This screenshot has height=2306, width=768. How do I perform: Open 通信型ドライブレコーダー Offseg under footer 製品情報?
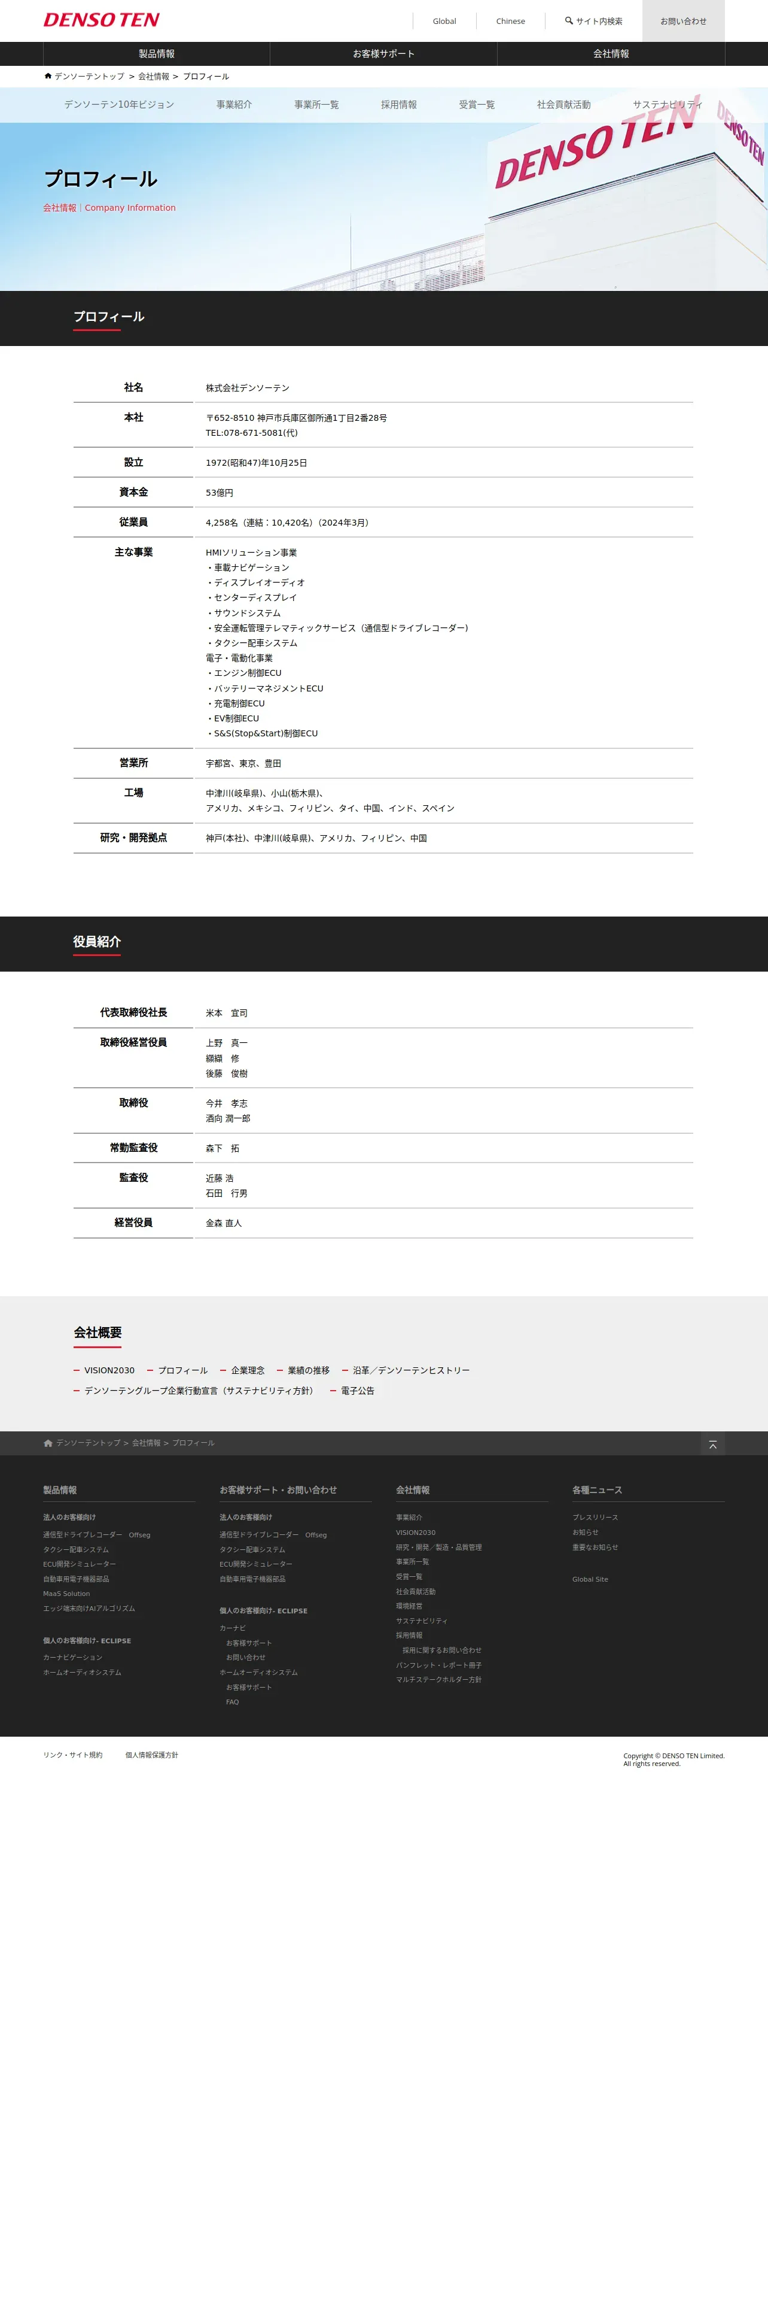click(96, 1536)
